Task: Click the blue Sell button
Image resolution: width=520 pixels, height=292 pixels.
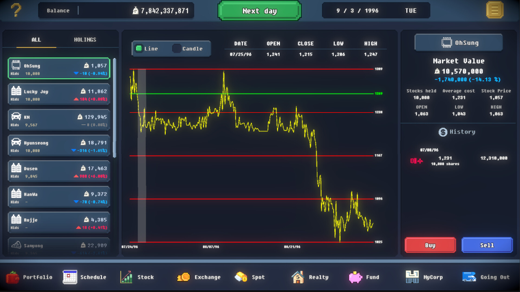Action: pos(487,245)
